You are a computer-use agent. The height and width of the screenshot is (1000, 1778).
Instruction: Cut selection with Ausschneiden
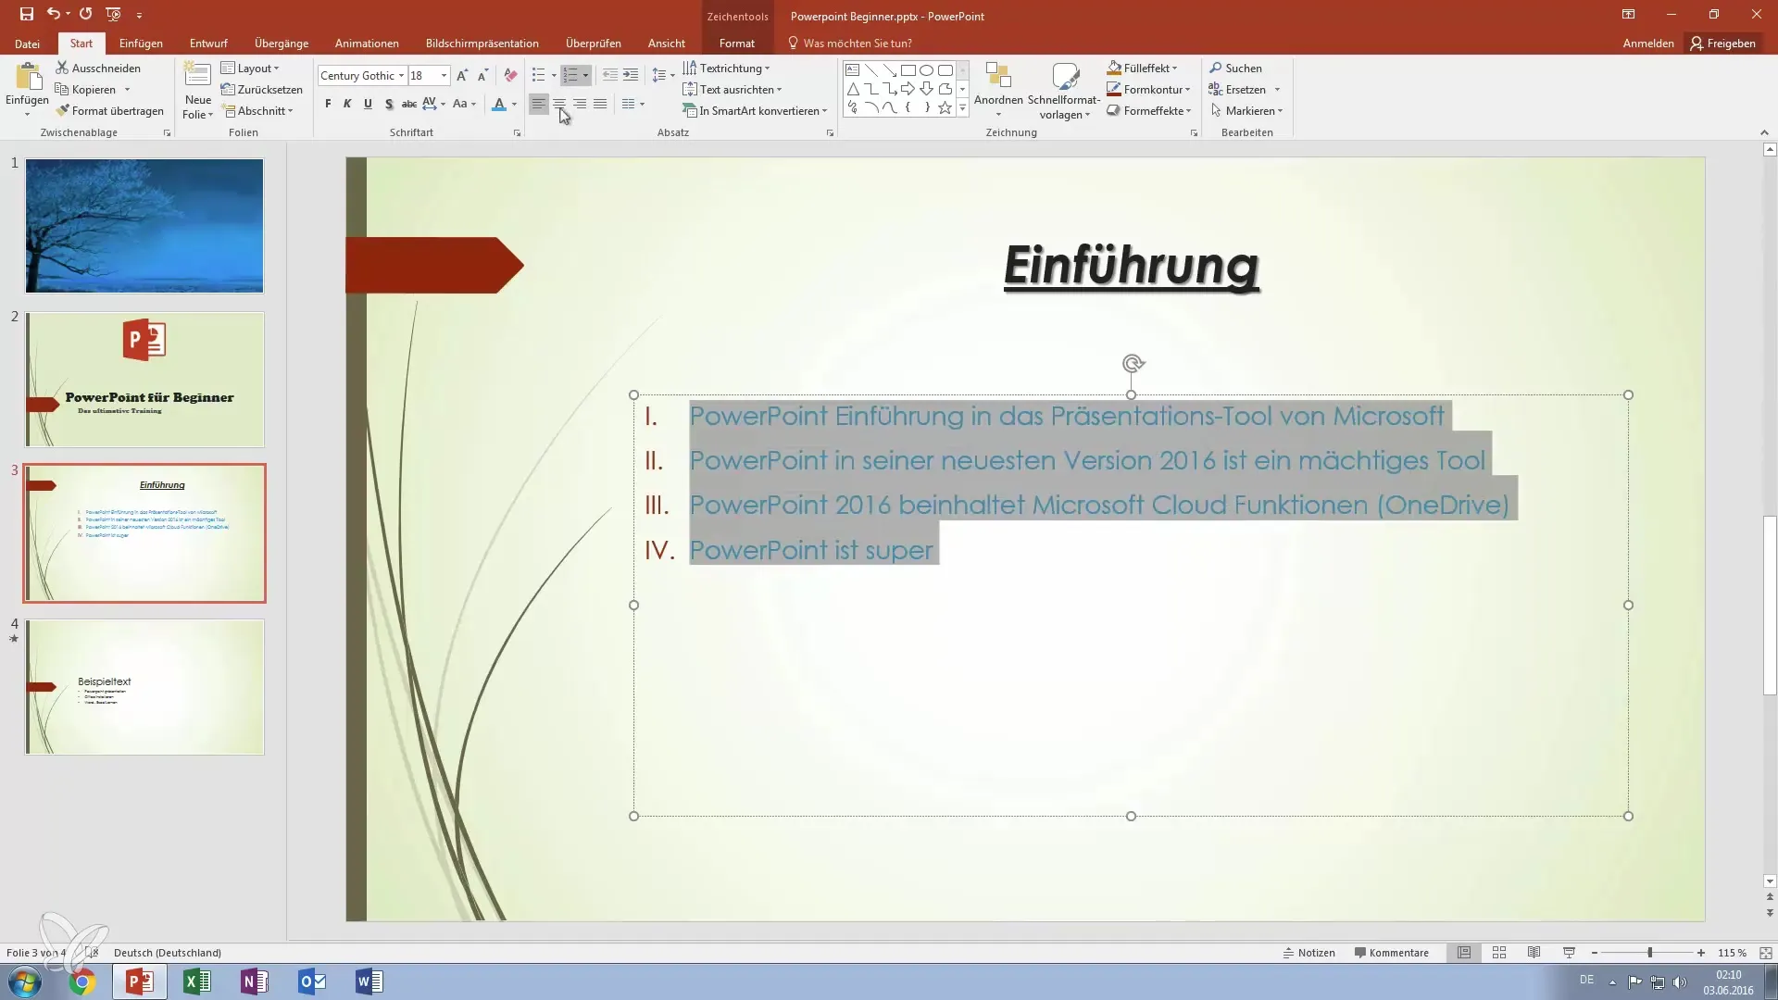97,68
